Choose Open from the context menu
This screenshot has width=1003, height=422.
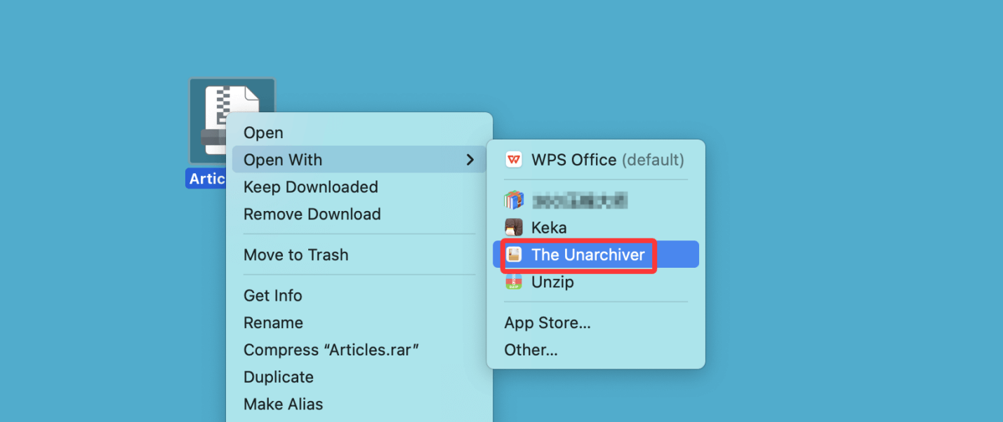tap(263, 132)
